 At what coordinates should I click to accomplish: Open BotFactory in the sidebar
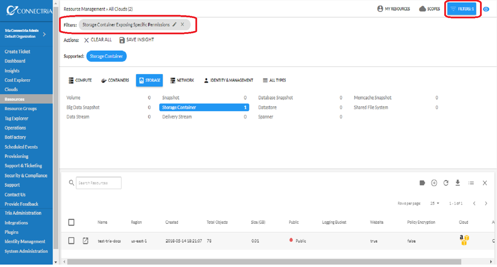pos(15,137)
